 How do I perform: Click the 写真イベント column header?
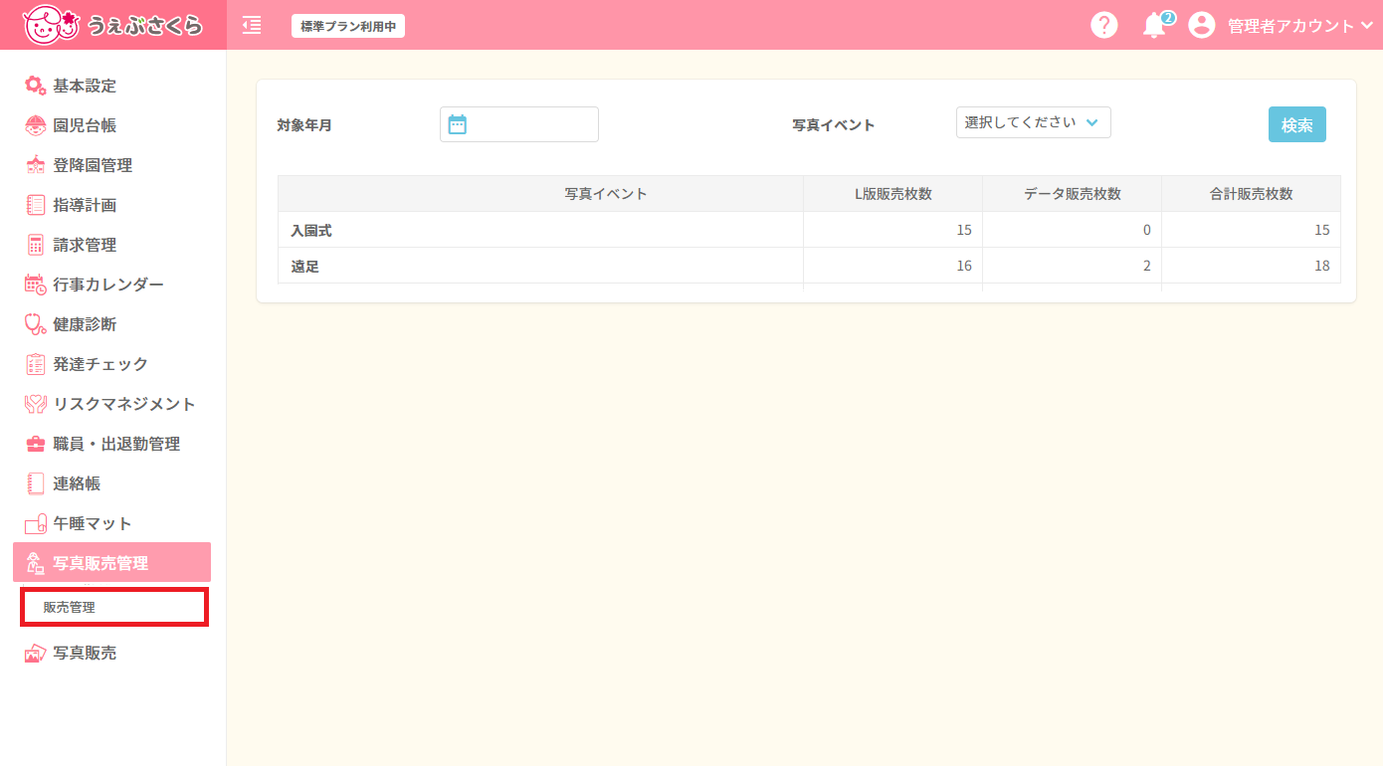pyautogui.click(x=540, y=194)
